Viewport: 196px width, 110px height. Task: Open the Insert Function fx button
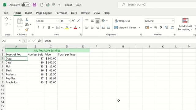[x=39, y=41]
